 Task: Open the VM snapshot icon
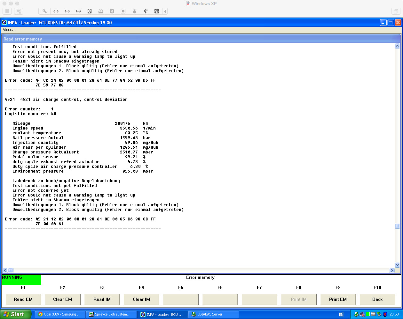[x=19, y=11]
